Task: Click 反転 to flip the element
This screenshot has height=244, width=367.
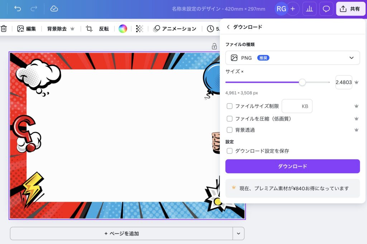Action: pyautogui.click(x=104, y=29)
